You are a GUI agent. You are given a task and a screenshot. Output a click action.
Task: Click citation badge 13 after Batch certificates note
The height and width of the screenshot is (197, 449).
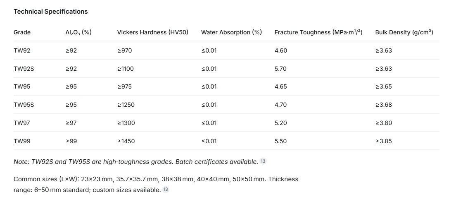(x=263, y=161)
